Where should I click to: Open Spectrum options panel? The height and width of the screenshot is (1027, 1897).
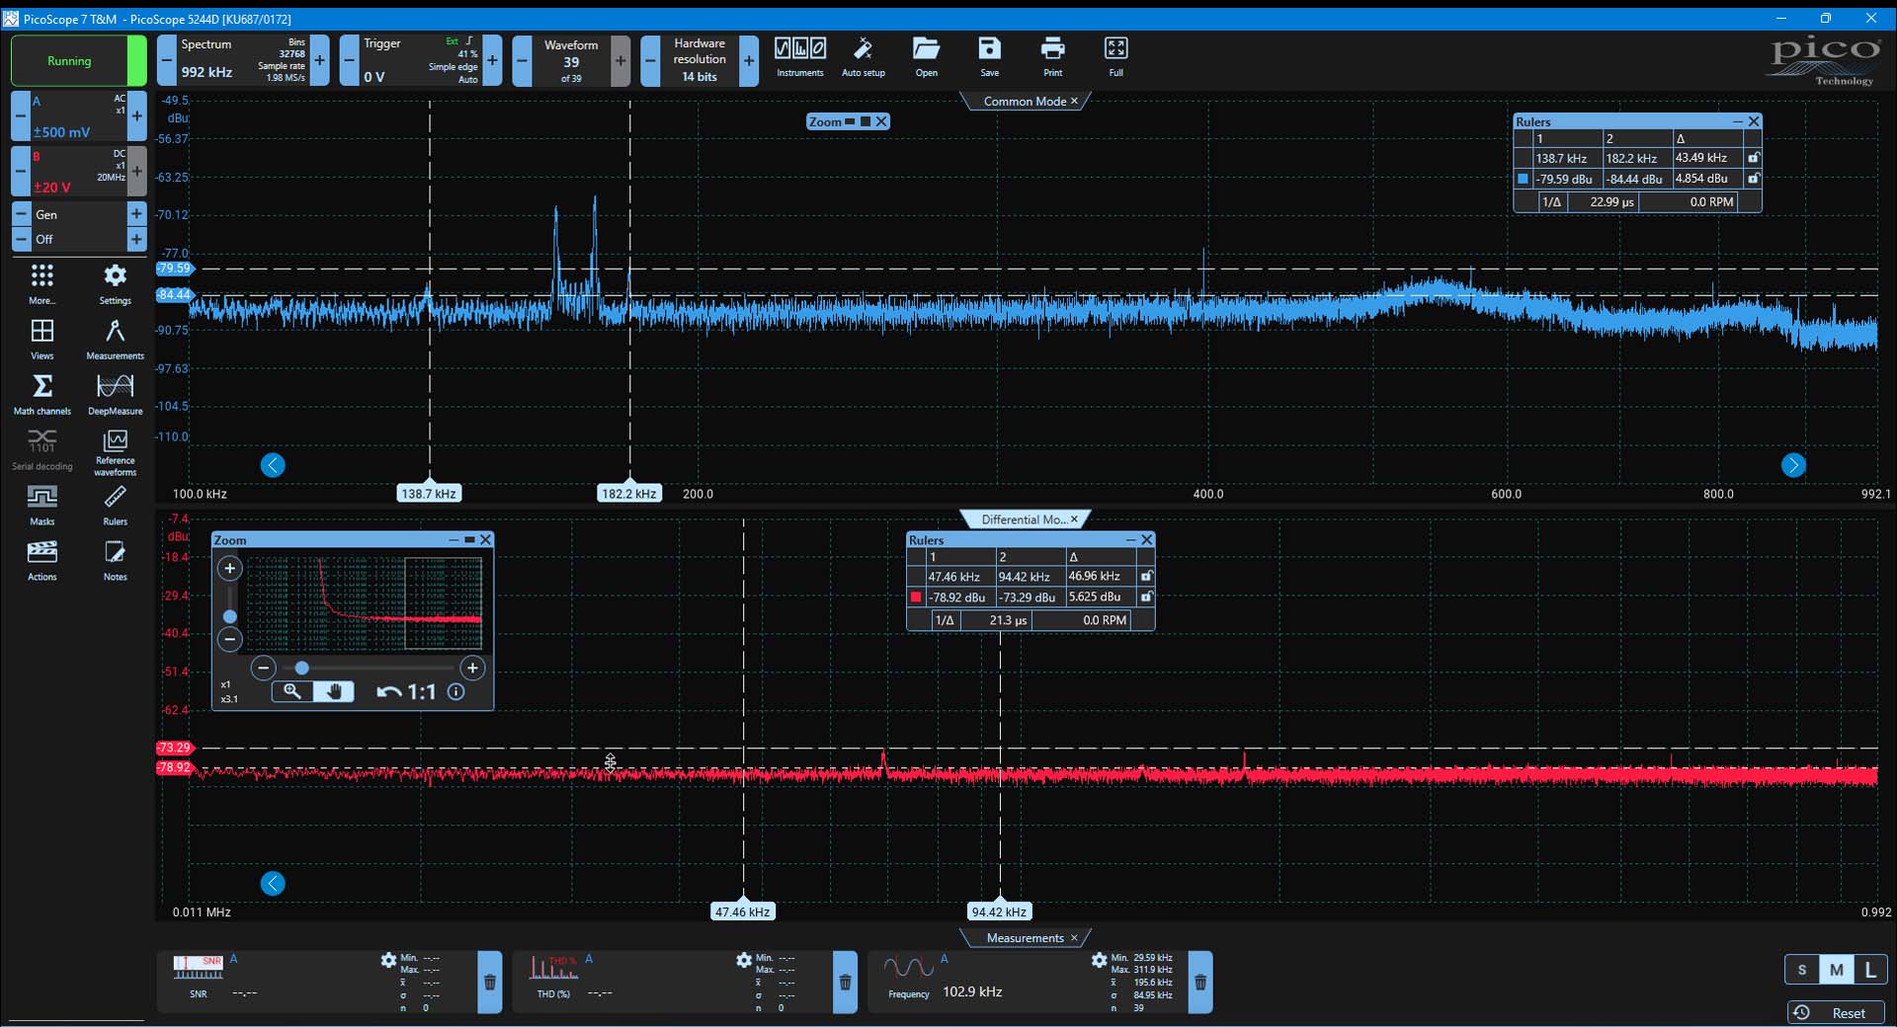click(243, 61)
